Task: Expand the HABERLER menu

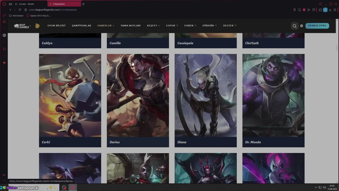Action: [106, 26]
